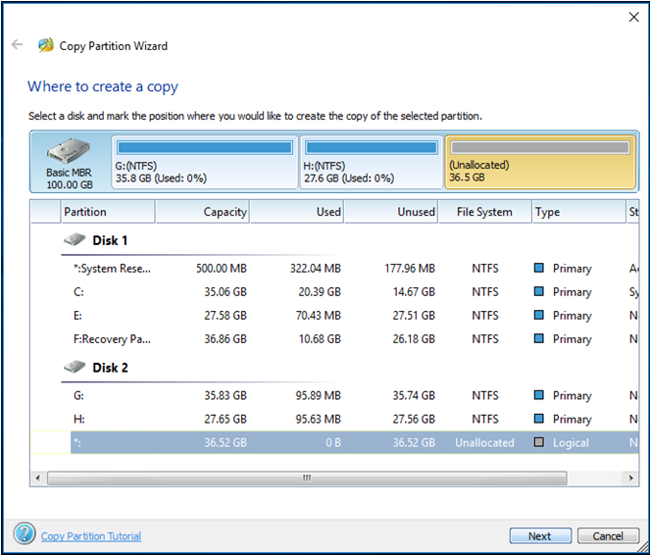Viewport: 650px width, 555px height.
Task: Click the Copy Partition Wizard logo icon
Action: click(46, 45)
